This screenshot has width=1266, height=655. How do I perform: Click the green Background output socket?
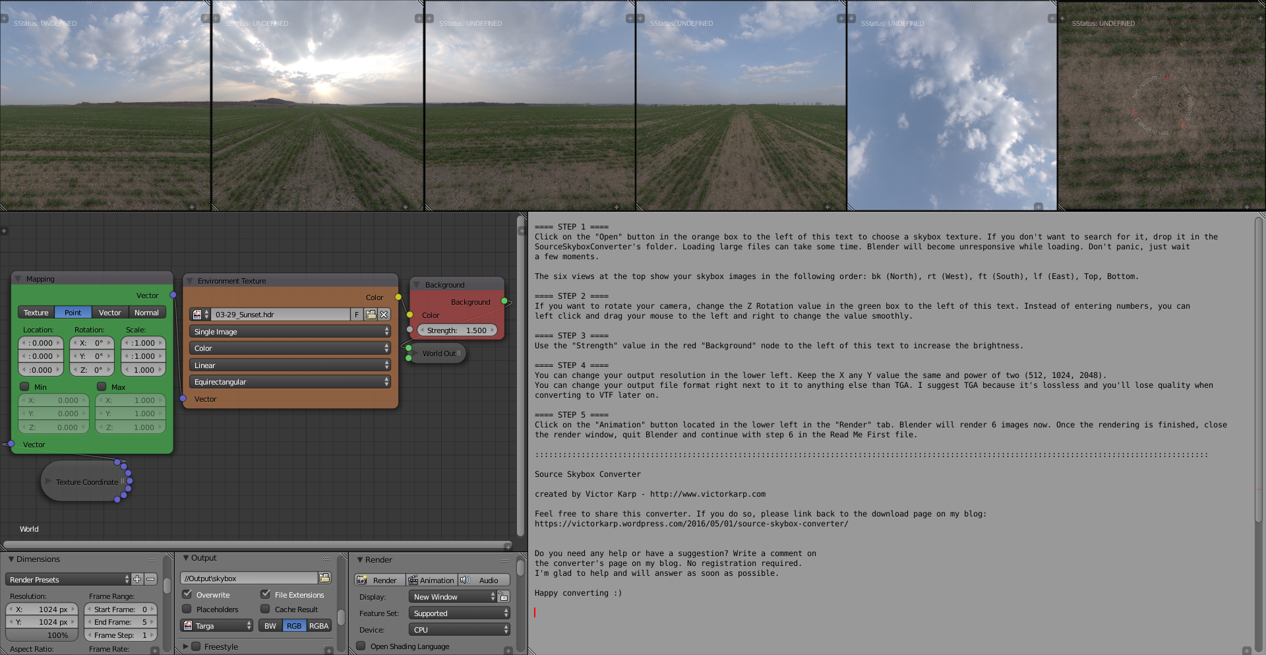(504, 301)
